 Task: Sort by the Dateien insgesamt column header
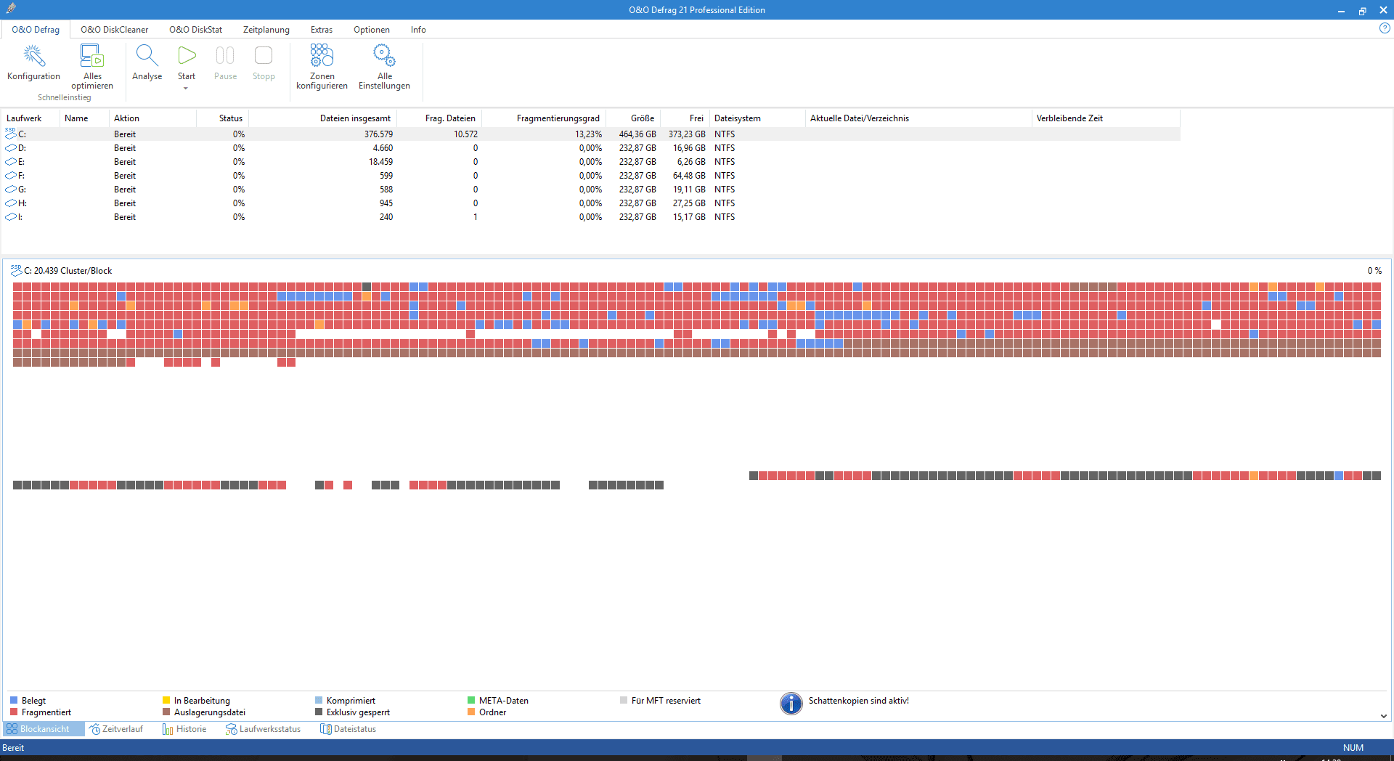(x=323, y=118)
